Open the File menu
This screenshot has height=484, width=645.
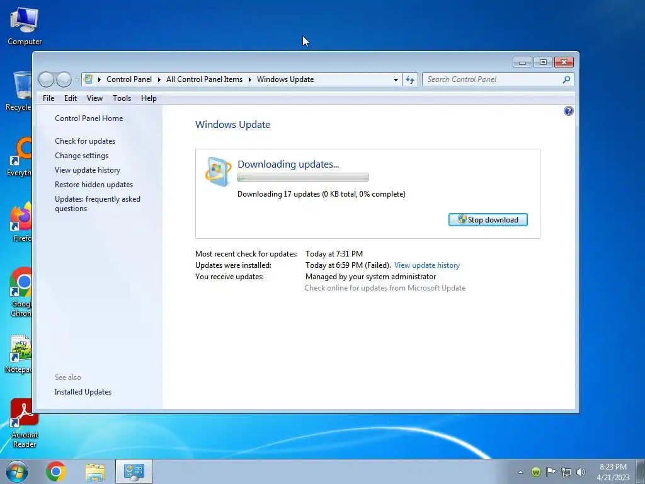pos(49,98)
